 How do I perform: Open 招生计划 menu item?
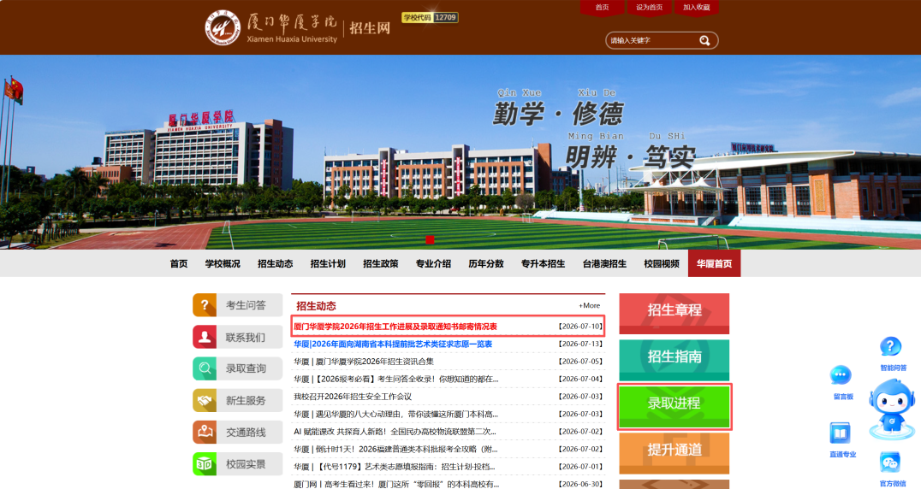click(x=328, y=264)
